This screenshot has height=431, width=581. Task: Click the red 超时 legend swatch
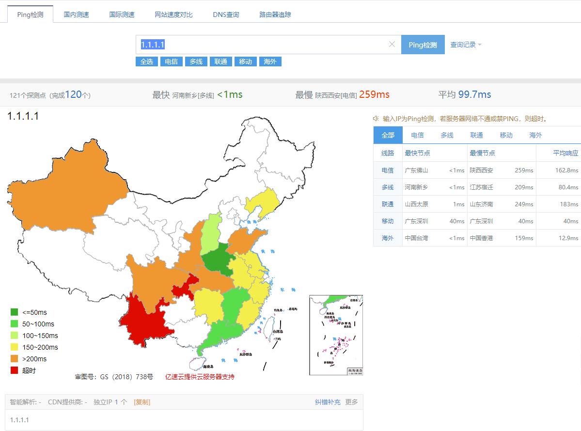click(x=15, y=370)
